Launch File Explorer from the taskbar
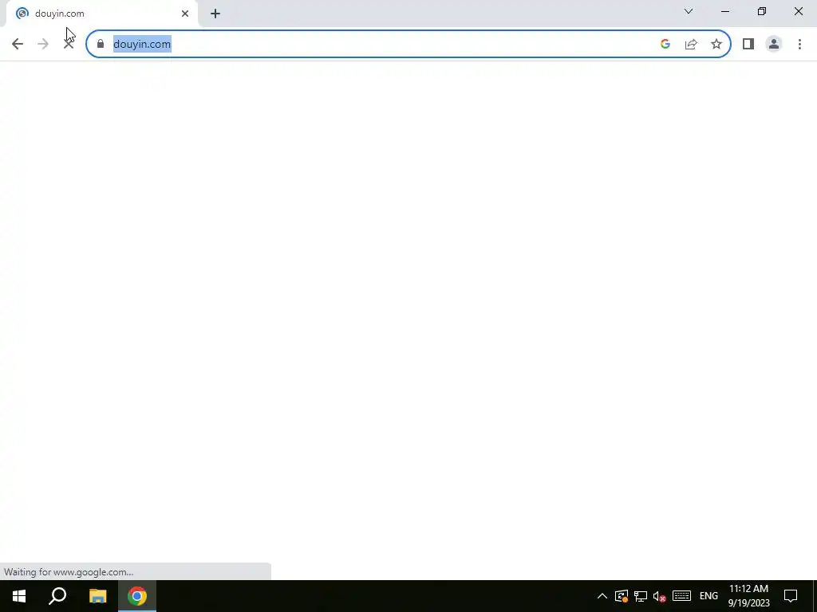Viewport: 817px width, 612px height. point(97,596)
